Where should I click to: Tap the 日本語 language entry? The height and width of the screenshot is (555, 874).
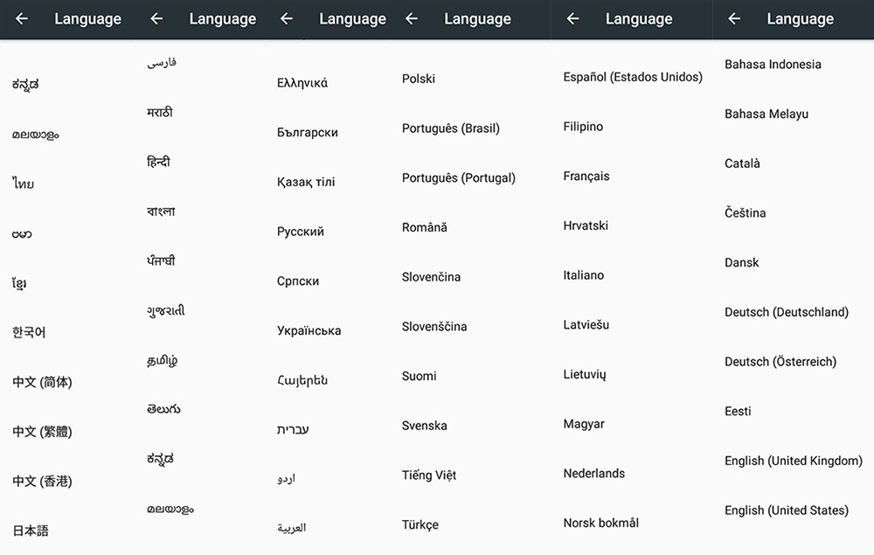31,531
